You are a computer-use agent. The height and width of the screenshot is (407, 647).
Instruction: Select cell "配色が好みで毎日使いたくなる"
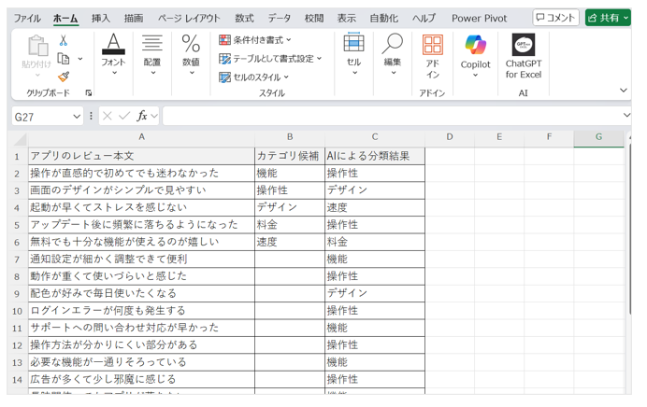pyautogui.click(x=141, y=293)
